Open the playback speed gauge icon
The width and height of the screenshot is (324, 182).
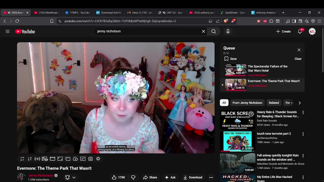75,159
